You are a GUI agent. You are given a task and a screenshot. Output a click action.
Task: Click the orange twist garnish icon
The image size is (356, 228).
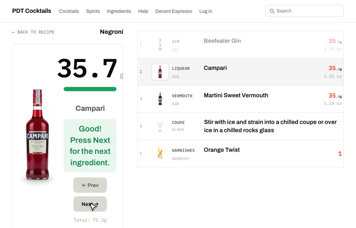pyautogui.click(x=160, y=153)
